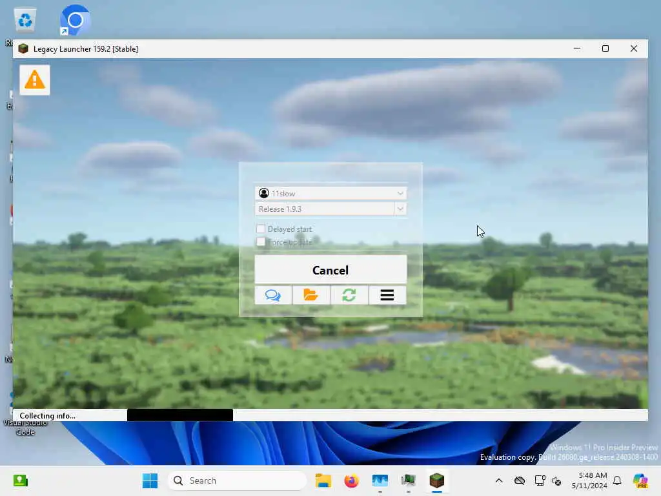
Task: Open the clock showing 5:48 AM
Action: (x=589, y=480)
